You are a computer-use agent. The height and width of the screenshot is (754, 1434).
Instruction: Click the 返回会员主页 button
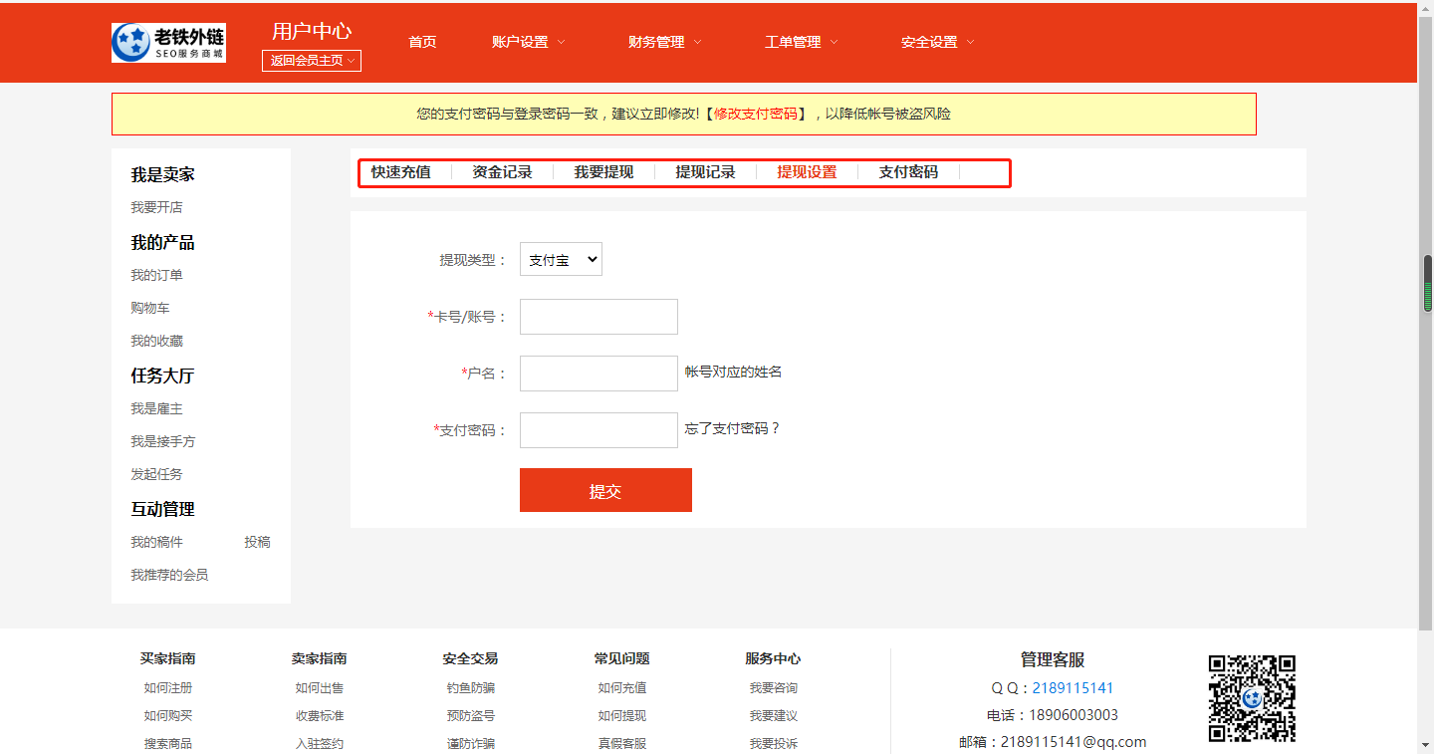click(x=311, y=60)
